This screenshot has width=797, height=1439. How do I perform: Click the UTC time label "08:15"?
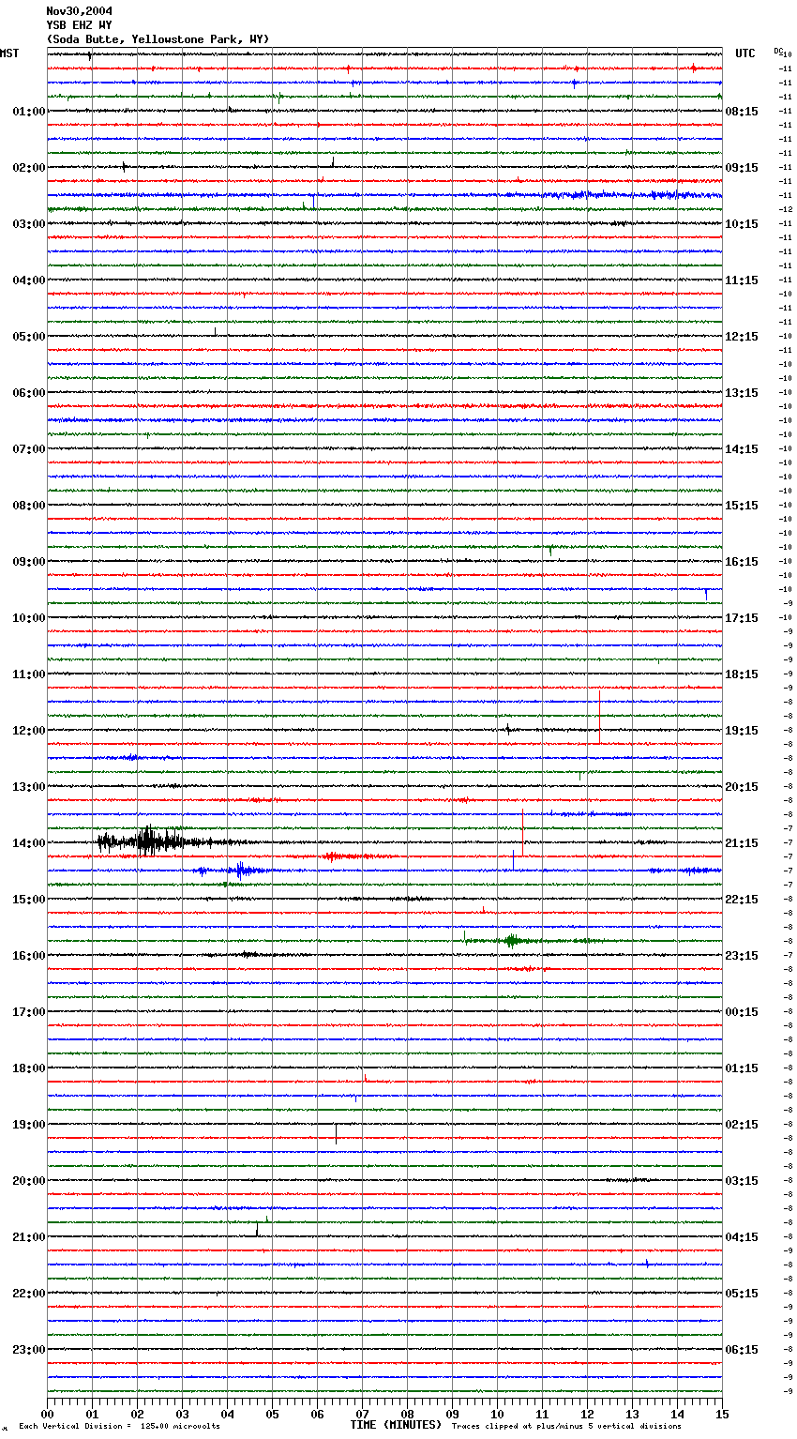[742, 112]
